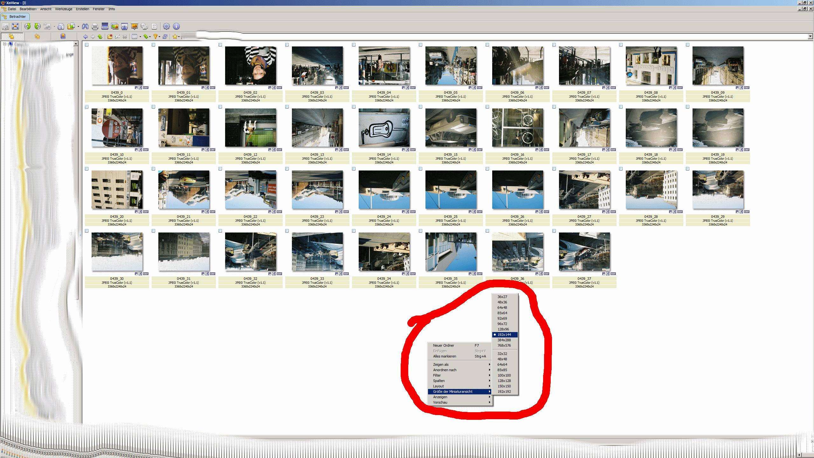Click 'Neuer Ordner' in context menu
The width and height of the screenshot is (814, 458).
pyautogui.click(x=443, y=345)
